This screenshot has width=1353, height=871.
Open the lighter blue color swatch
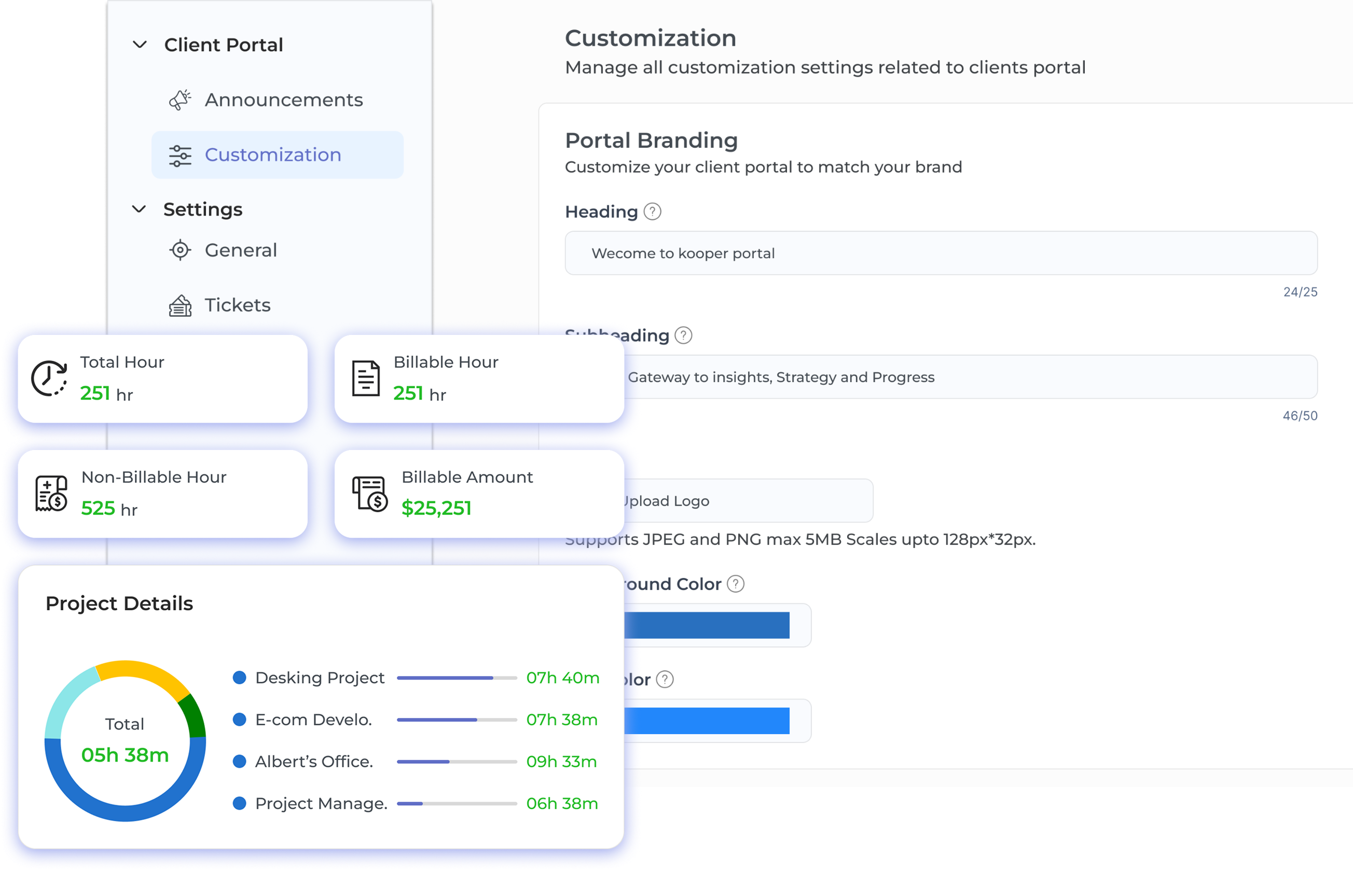(707, 721)
